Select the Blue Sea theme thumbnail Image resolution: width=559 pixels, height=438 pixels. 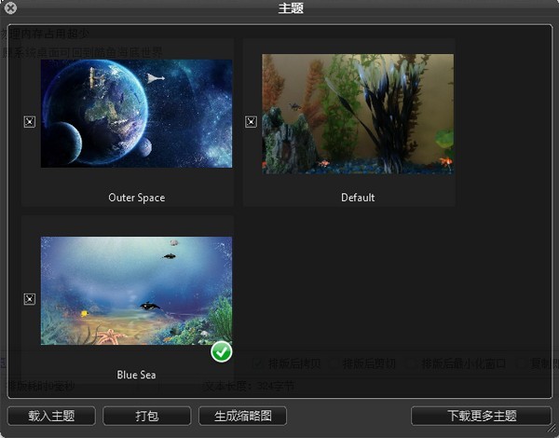[136, 291]
